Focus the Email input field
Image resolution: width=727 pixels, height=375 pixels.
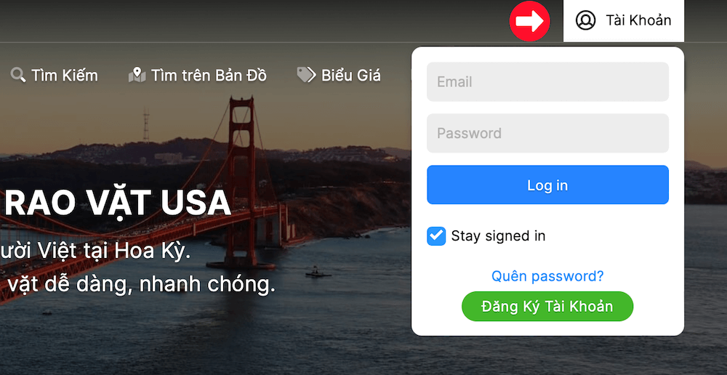point(547,81)
